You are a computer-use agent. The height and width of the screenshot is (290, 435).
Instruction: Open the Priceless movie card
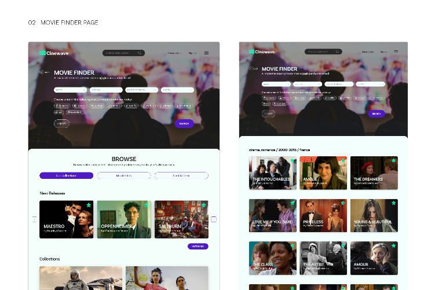coord(323,215)
